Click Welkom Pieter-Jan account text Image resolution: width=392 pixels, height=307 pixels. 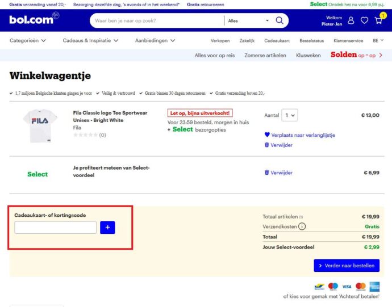tap(332, 21)
